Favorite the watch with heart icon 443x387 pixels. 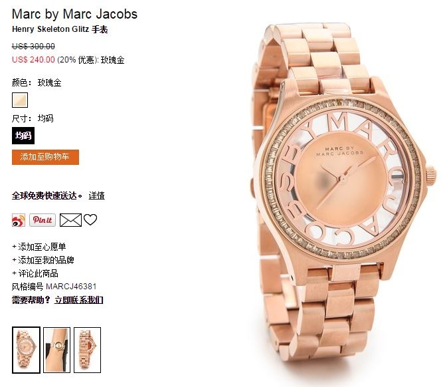pyautogui.click(x=90, y=219)
